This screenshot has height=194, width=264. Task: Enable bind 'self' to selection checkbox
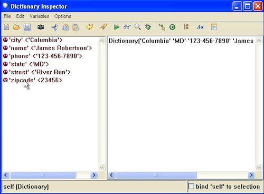click(x=191, y=186)
